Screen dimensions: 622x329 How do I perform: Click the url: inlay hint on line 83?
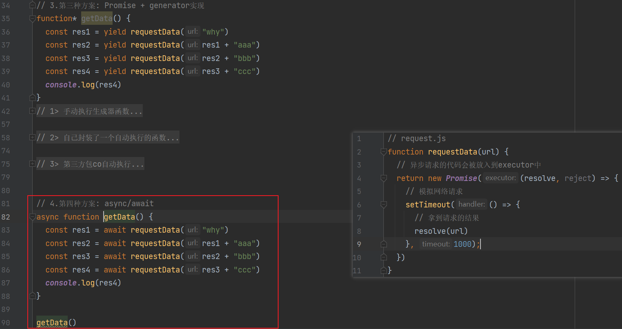[193, 230]
